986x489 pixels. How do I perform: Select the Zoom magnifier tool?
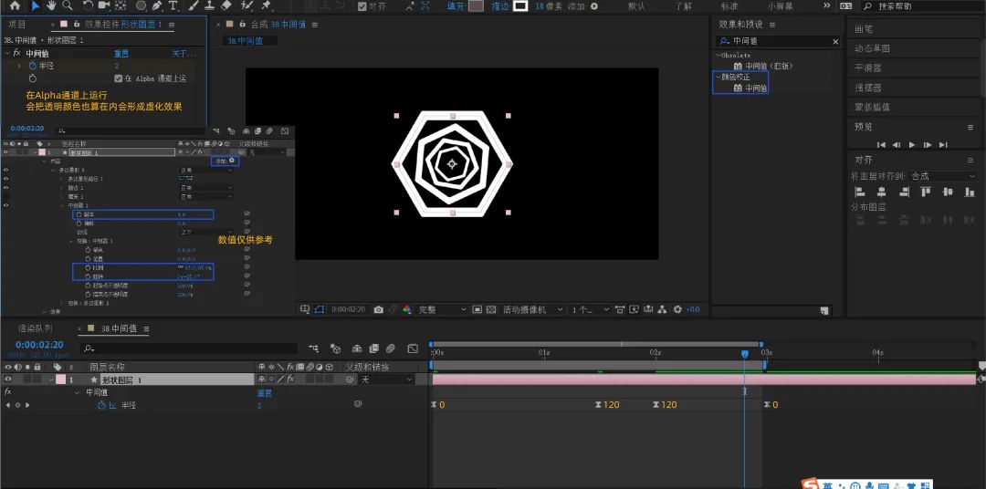67,5
